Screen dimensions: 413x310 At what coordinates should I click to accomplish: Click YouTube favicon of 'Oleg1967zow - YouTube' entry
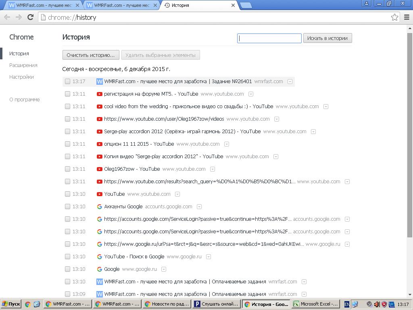tap(99, 169)
